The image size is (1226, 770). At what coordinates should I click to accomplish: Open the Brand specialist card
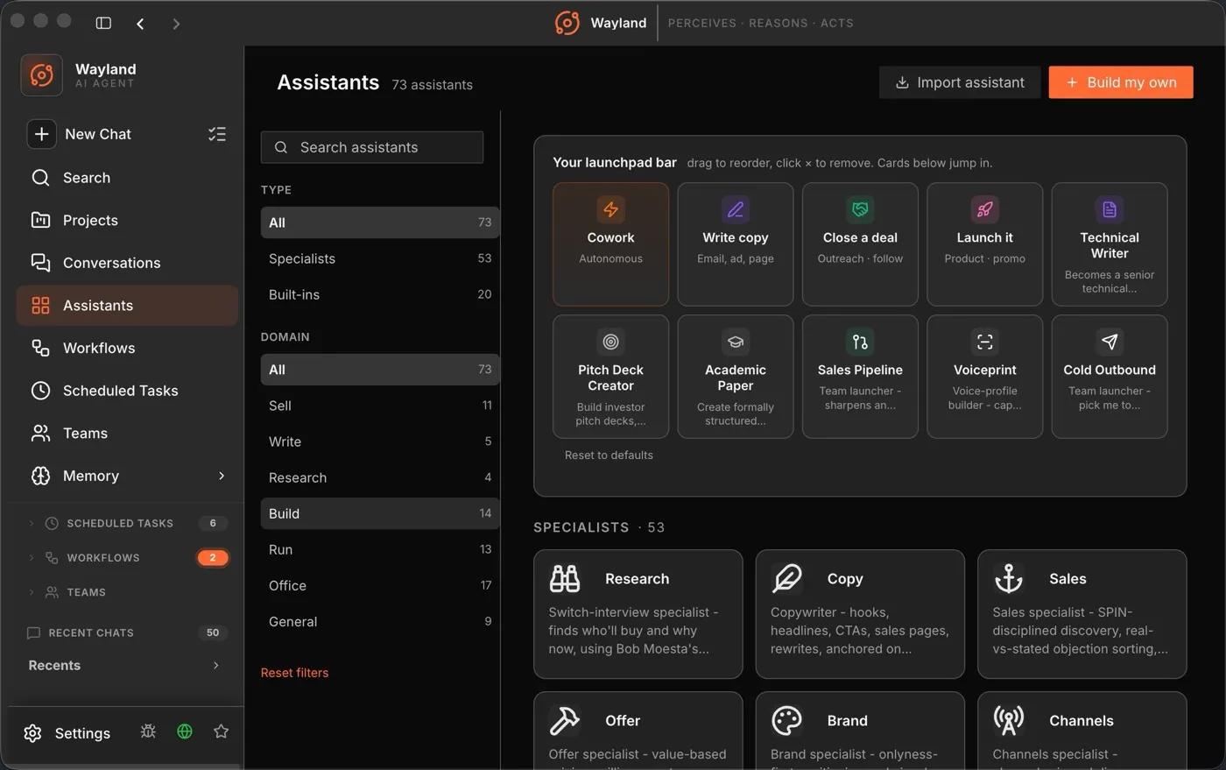(x=860, y=731)
